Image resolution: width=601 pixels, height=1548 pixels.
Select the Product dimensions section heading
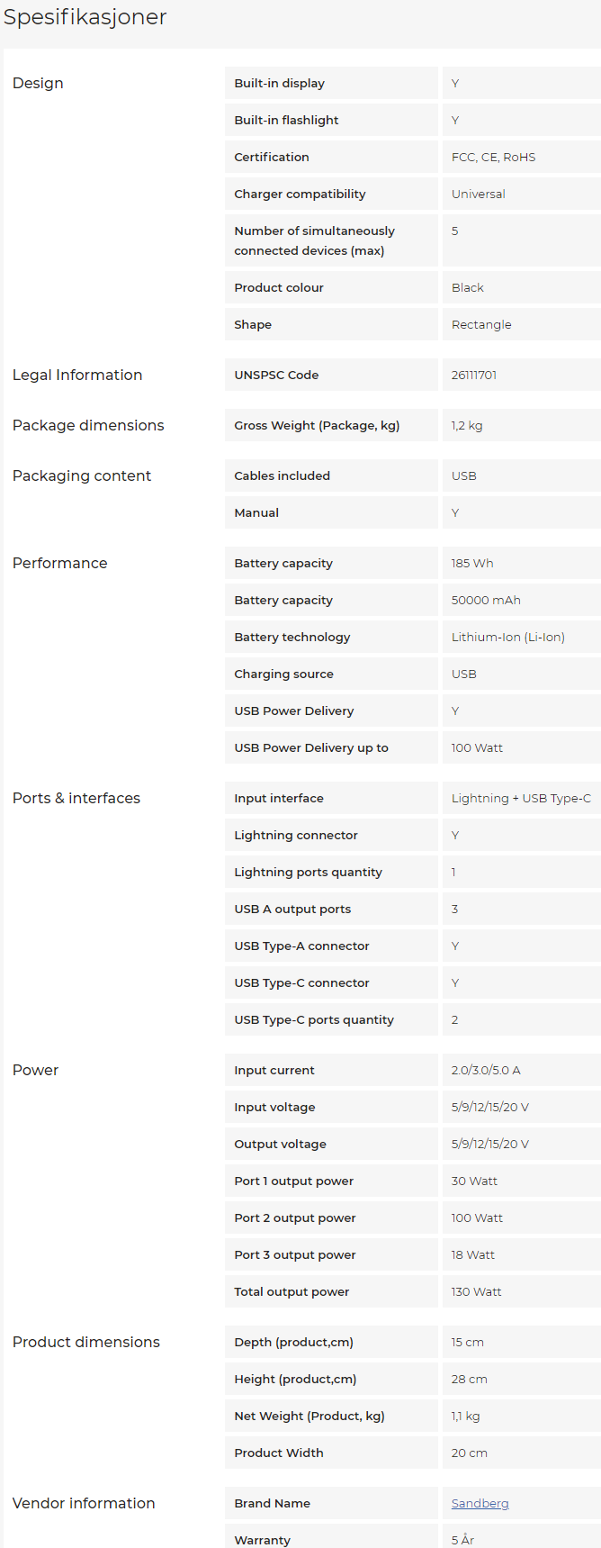pos(86,1342)
